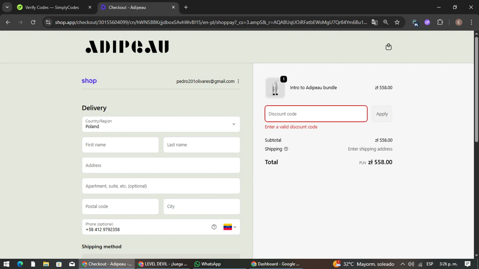Open the Chrome profile avatar
The height and width of the screenshot is (269, 479).
(x=459, y=22)
